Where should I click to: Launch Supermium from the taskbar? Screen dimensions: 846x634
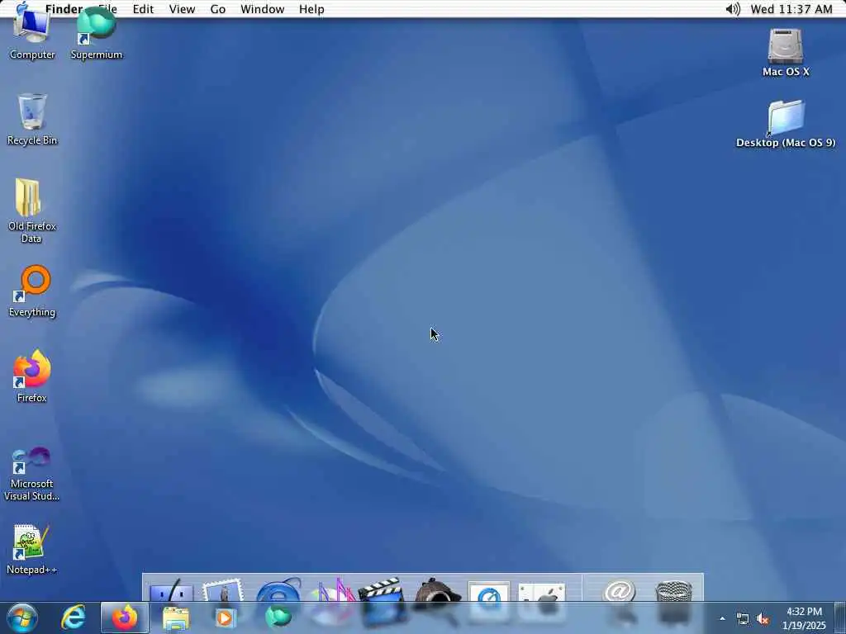coord(278,617)
